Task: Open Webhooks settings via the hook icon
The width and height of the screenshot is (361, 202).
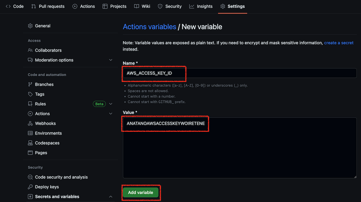Action: pos(30,123)
